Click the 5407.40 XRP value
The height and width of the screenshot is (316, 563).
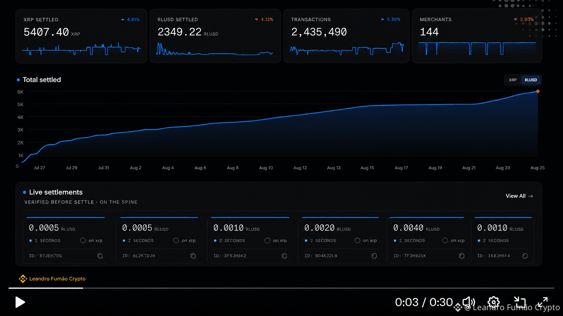(52, 32)
